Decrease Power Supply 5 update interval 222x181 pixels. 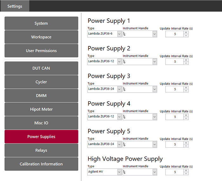186,146
